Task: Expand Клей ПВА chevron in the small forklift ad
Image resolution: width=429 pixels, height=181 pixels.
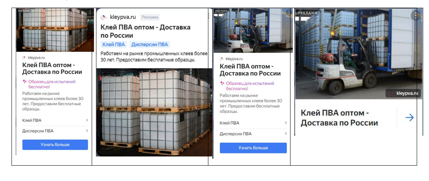Action: coord(285,123)
